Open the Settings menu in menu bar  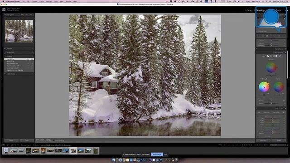[49, 1]
